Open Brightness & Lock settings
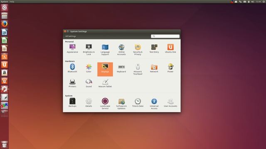The image size is (266, 149). 89,50
